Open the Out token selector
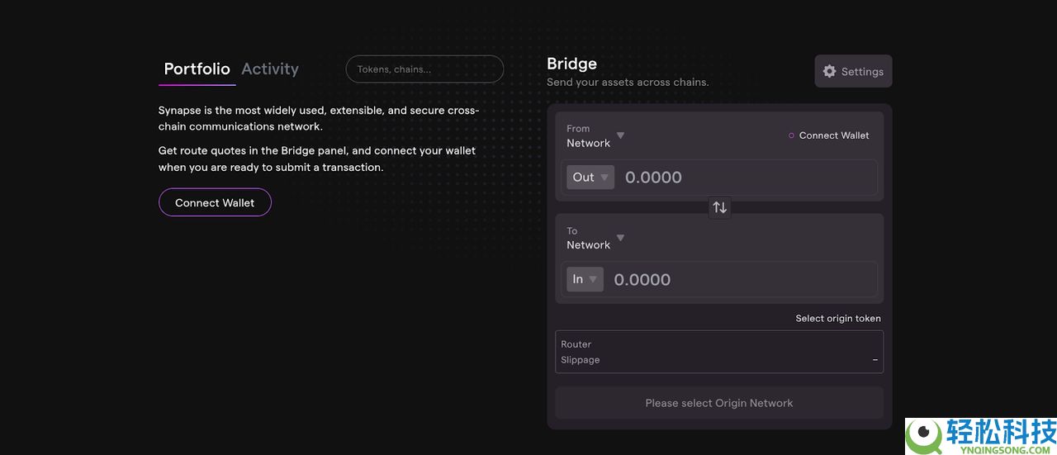 (590, 178)
